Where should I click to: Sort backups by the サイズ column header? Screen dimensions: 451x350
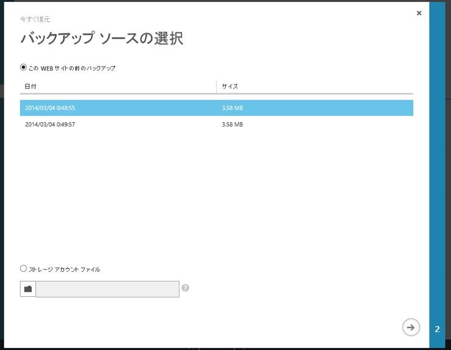tap(230, 86)
